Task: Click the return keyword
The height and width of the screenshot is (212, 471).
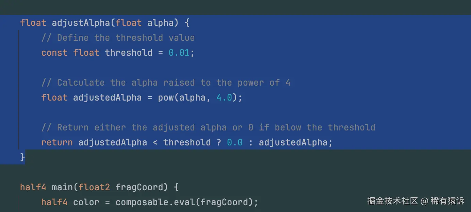Action: [x=57, y=142]
